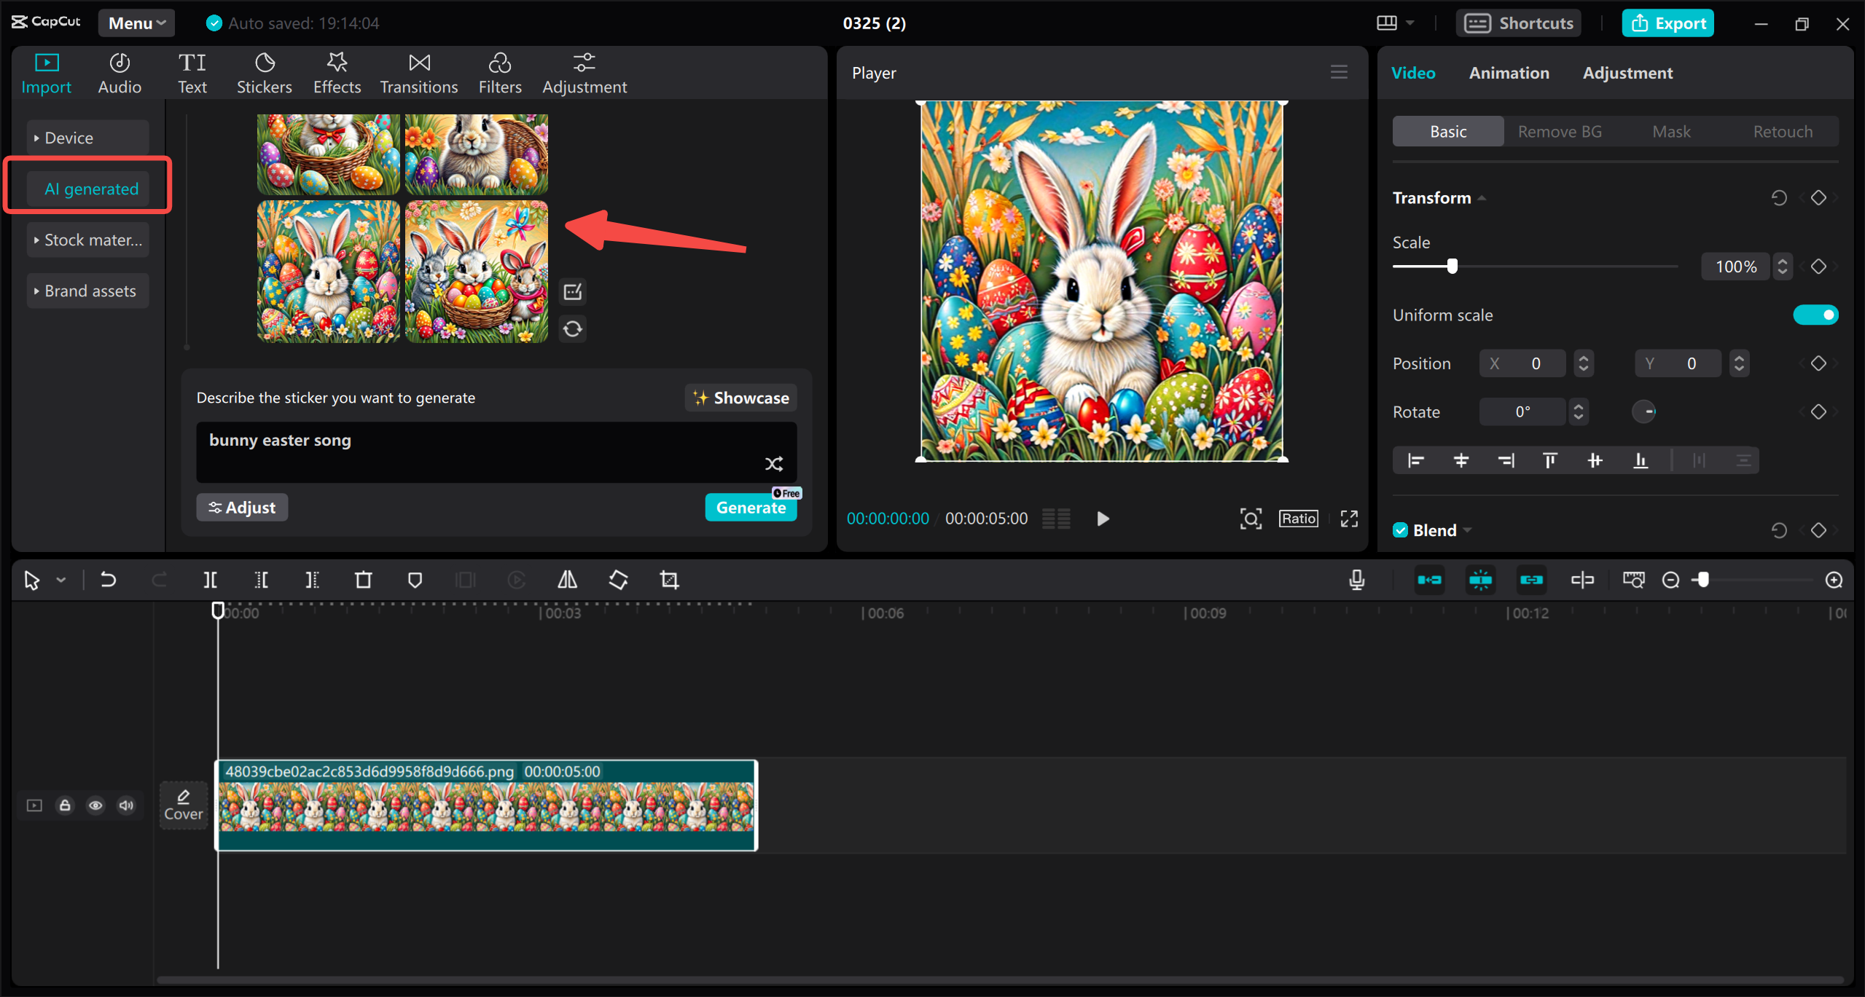
Task: Select the Remove BG tab
Action: pyautogui.click(x=1559, y=131)
